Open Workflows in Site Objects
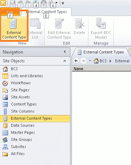131x165 pixels. (35, 83)
